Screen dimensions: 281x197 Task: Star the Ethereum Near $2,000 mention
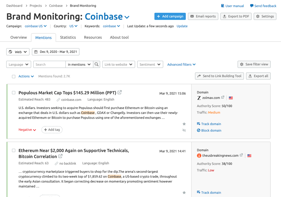coord(184,193)
